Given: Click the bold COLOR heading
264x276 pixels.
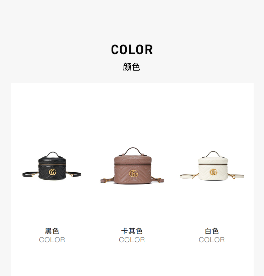Looking at the screenshot, I should coord(132,50).
